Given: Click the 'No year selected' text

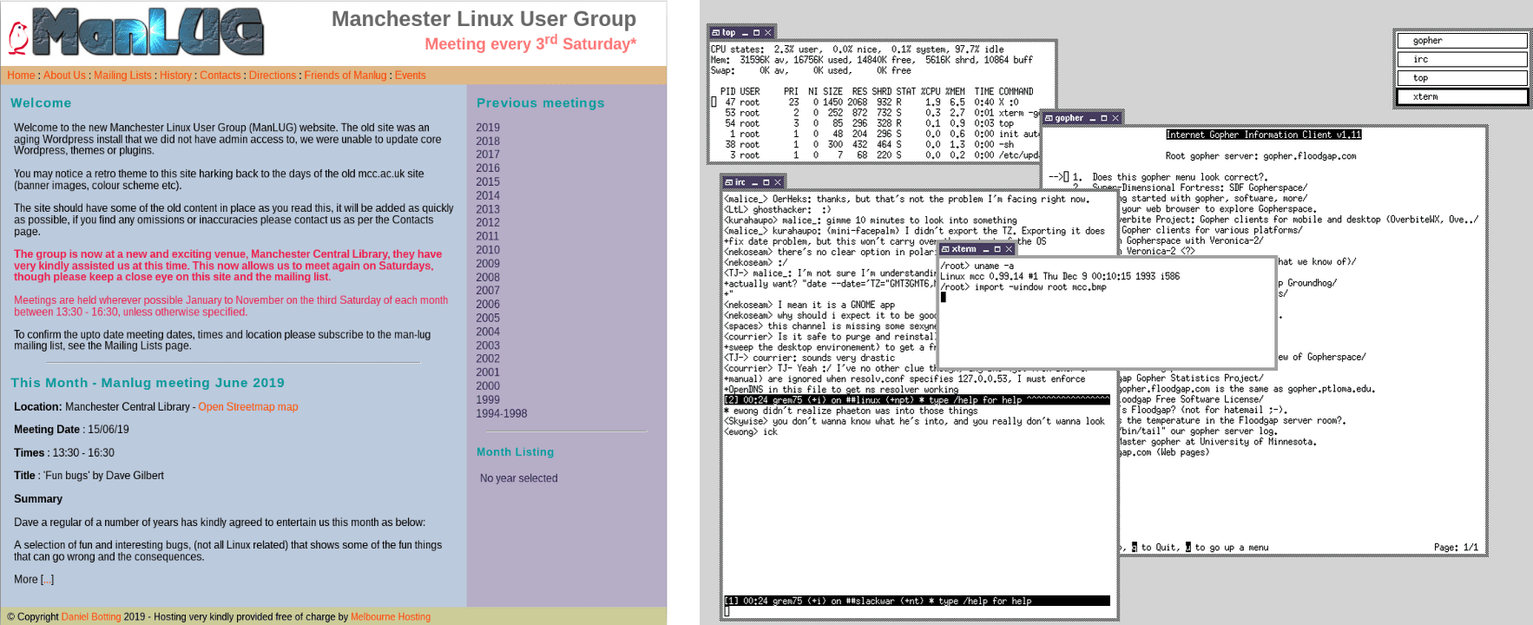Looking at the screenshot, I should tap(519, 478).
